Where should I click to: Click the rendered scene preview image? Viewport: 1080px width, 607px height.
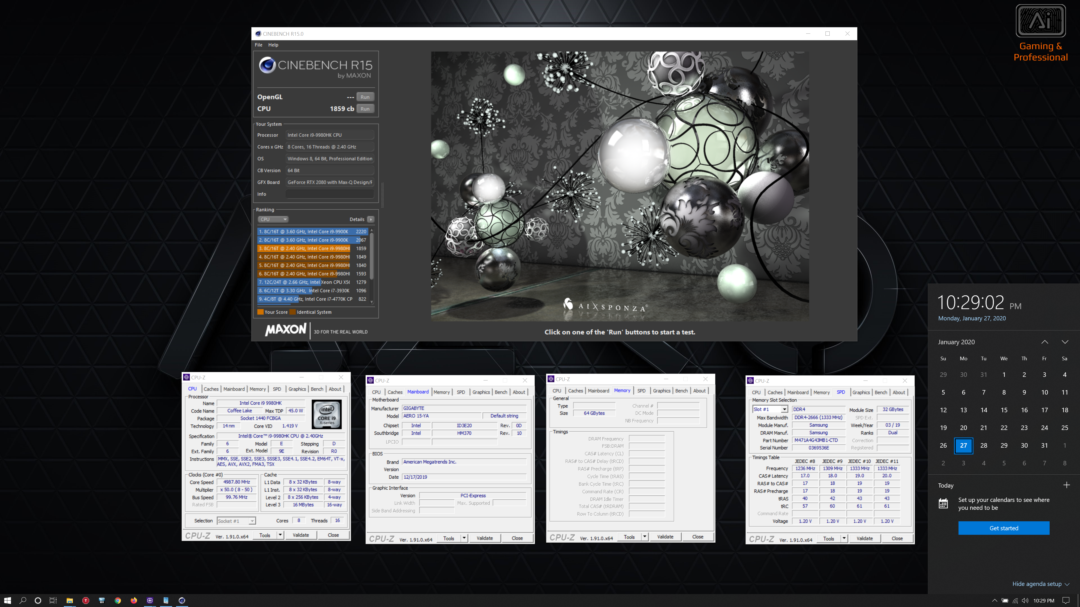tap(620, 186)
